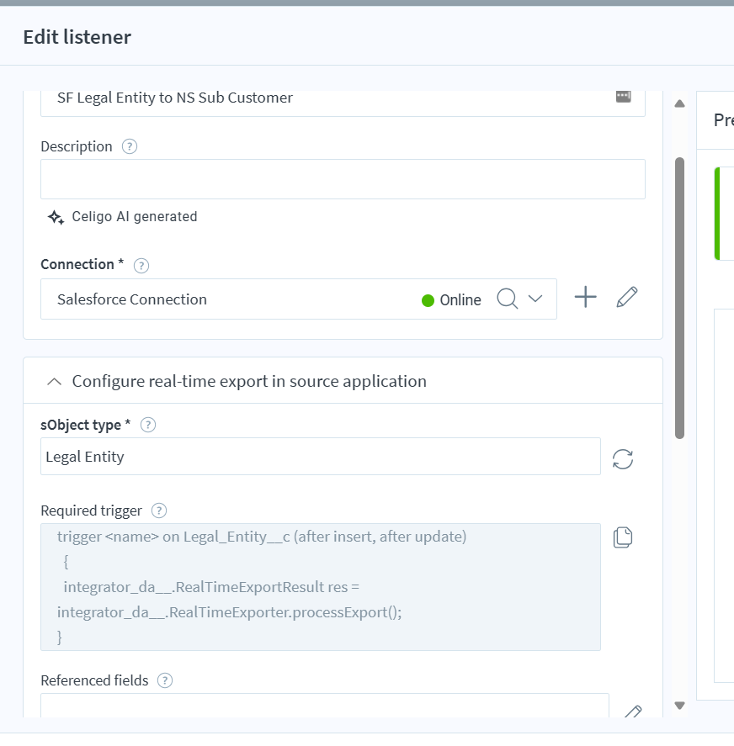Screen dimensions: 734x746
Task: Open help for sObject type
Action: (x=148, y=426)
